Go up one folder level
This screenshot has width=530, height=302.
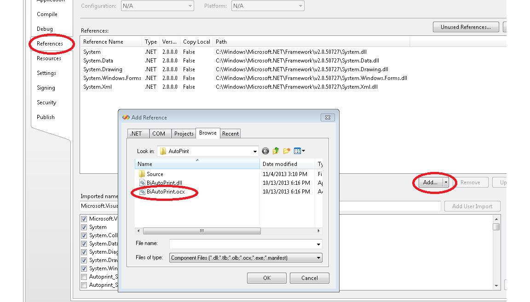[276, 151]
